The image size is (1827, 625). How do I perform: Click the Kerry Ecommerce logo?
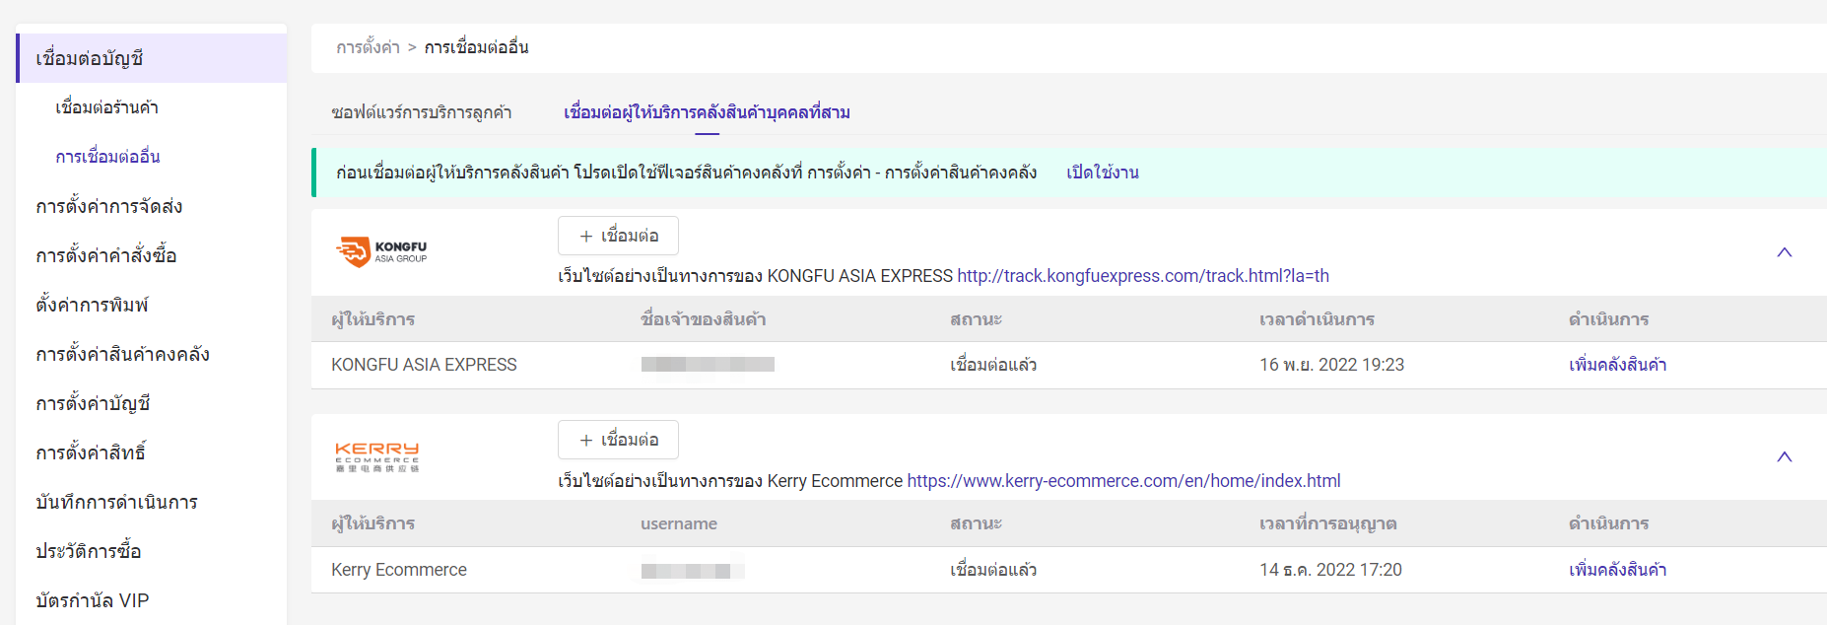click(x=377, y=456)
